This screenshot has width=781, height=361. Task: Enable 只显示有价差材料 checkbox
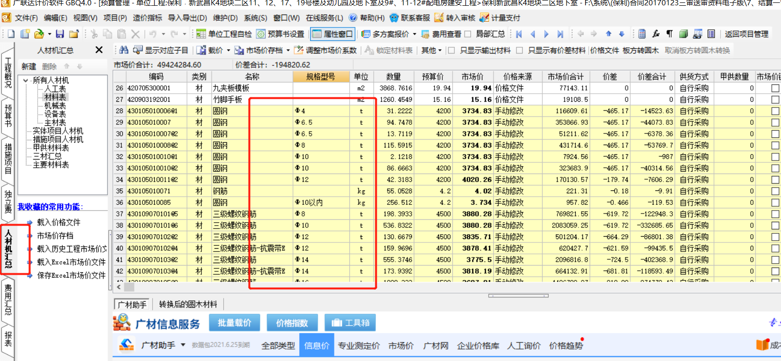(519, 50)
